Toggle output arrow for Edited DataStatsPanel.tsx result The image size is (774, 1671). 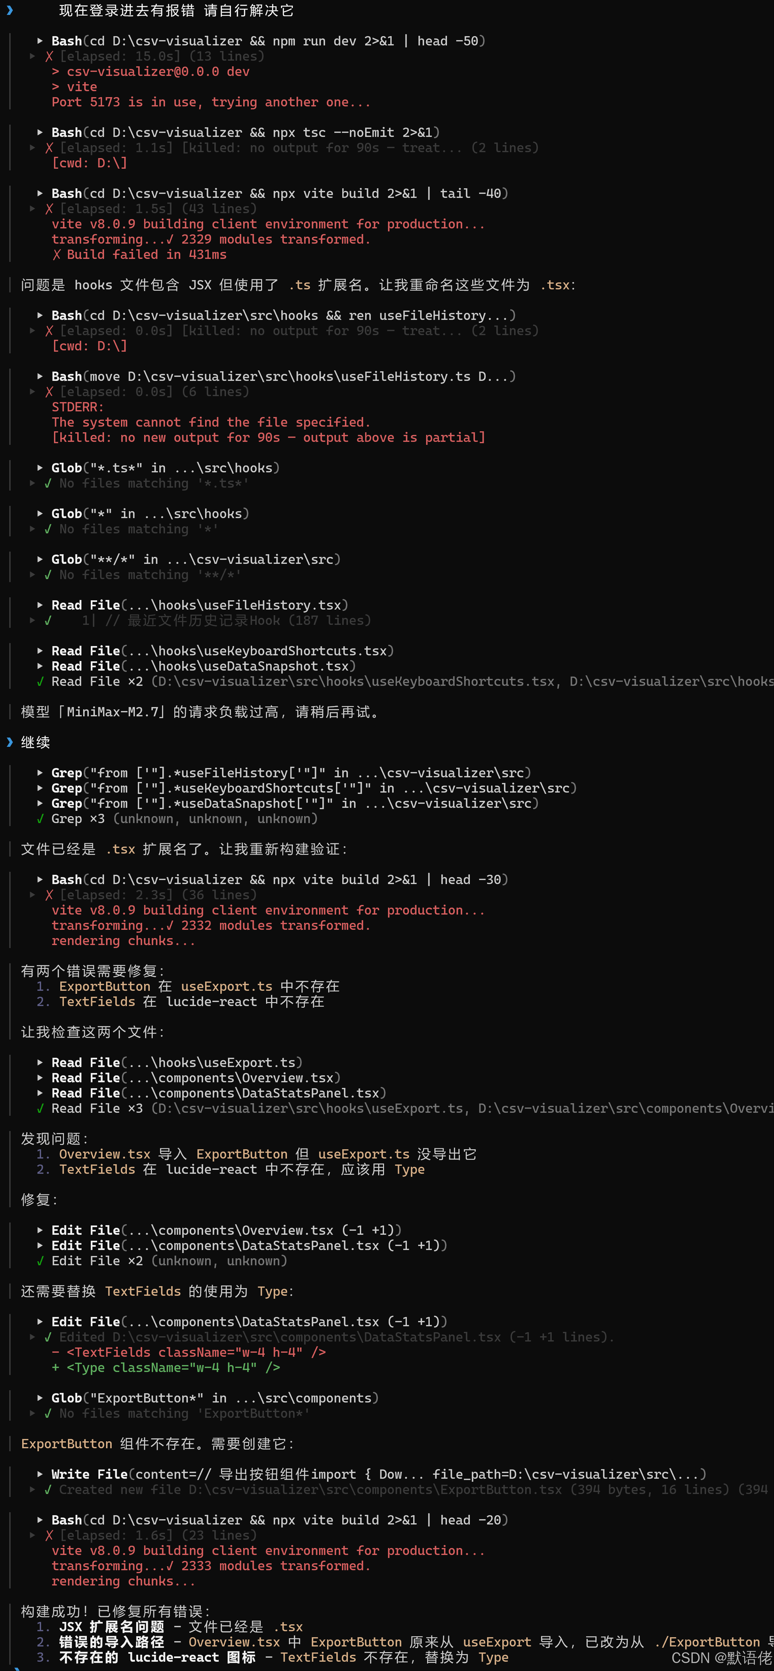tap(32, 1337)
